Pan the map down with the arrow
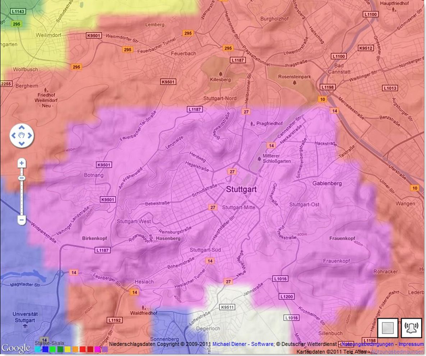 [x=22, y=143]
